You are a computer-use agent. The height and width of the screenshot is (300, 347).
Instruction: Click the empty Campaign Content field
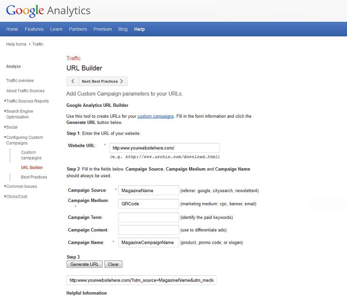tap(149, 230)
